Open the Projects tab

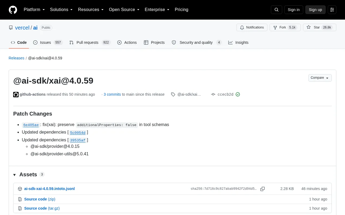click(x=154, y=42)
